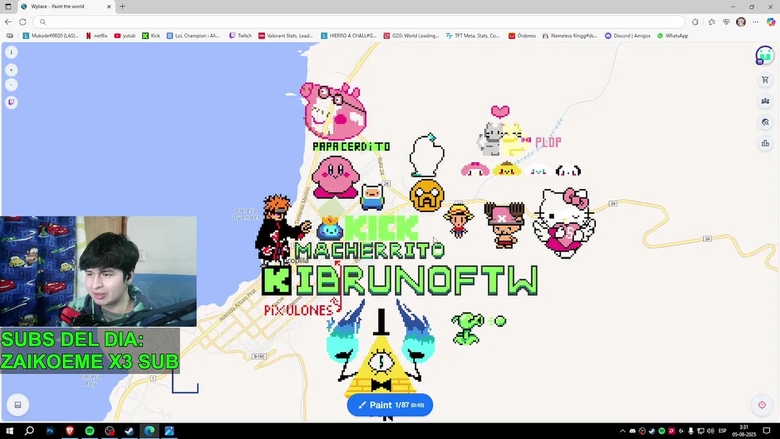Open the Twitch icon button on map
Viewport: 780px width, 439px height.
pyautogui.click(x=11, y=102)
